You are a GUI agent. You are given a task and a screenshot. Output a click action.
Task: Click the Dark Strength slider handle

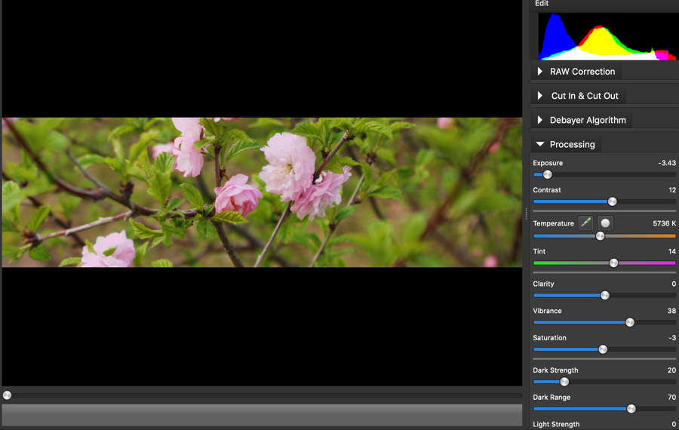[x=564, y=382]
